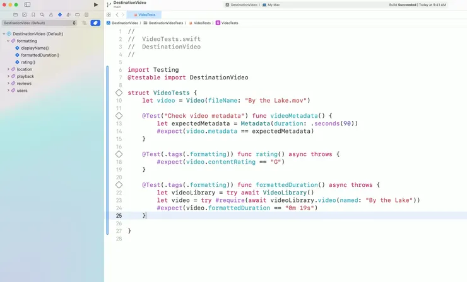Open the Issue navigator warning icon
The width and height of the screenshot is (467, 282).
click(x=51, y=14)
